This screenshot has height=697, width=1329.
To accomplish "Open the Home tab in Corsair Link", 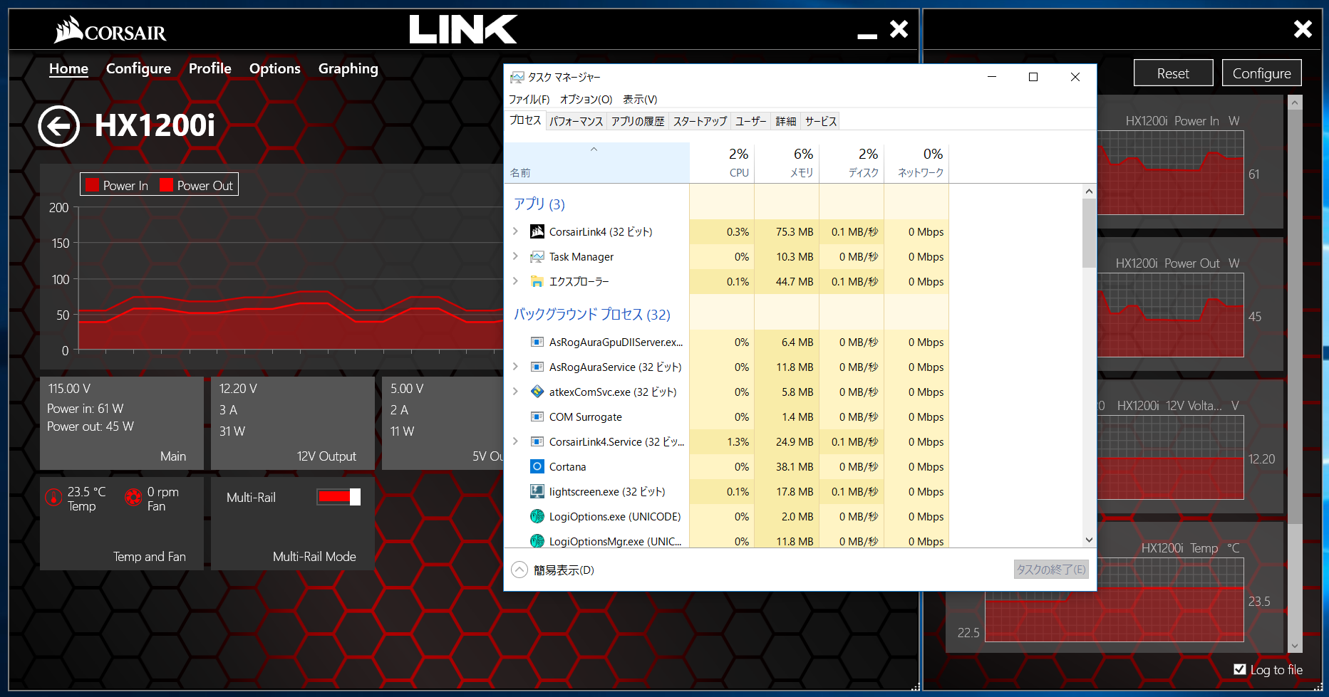I will 68,68.
